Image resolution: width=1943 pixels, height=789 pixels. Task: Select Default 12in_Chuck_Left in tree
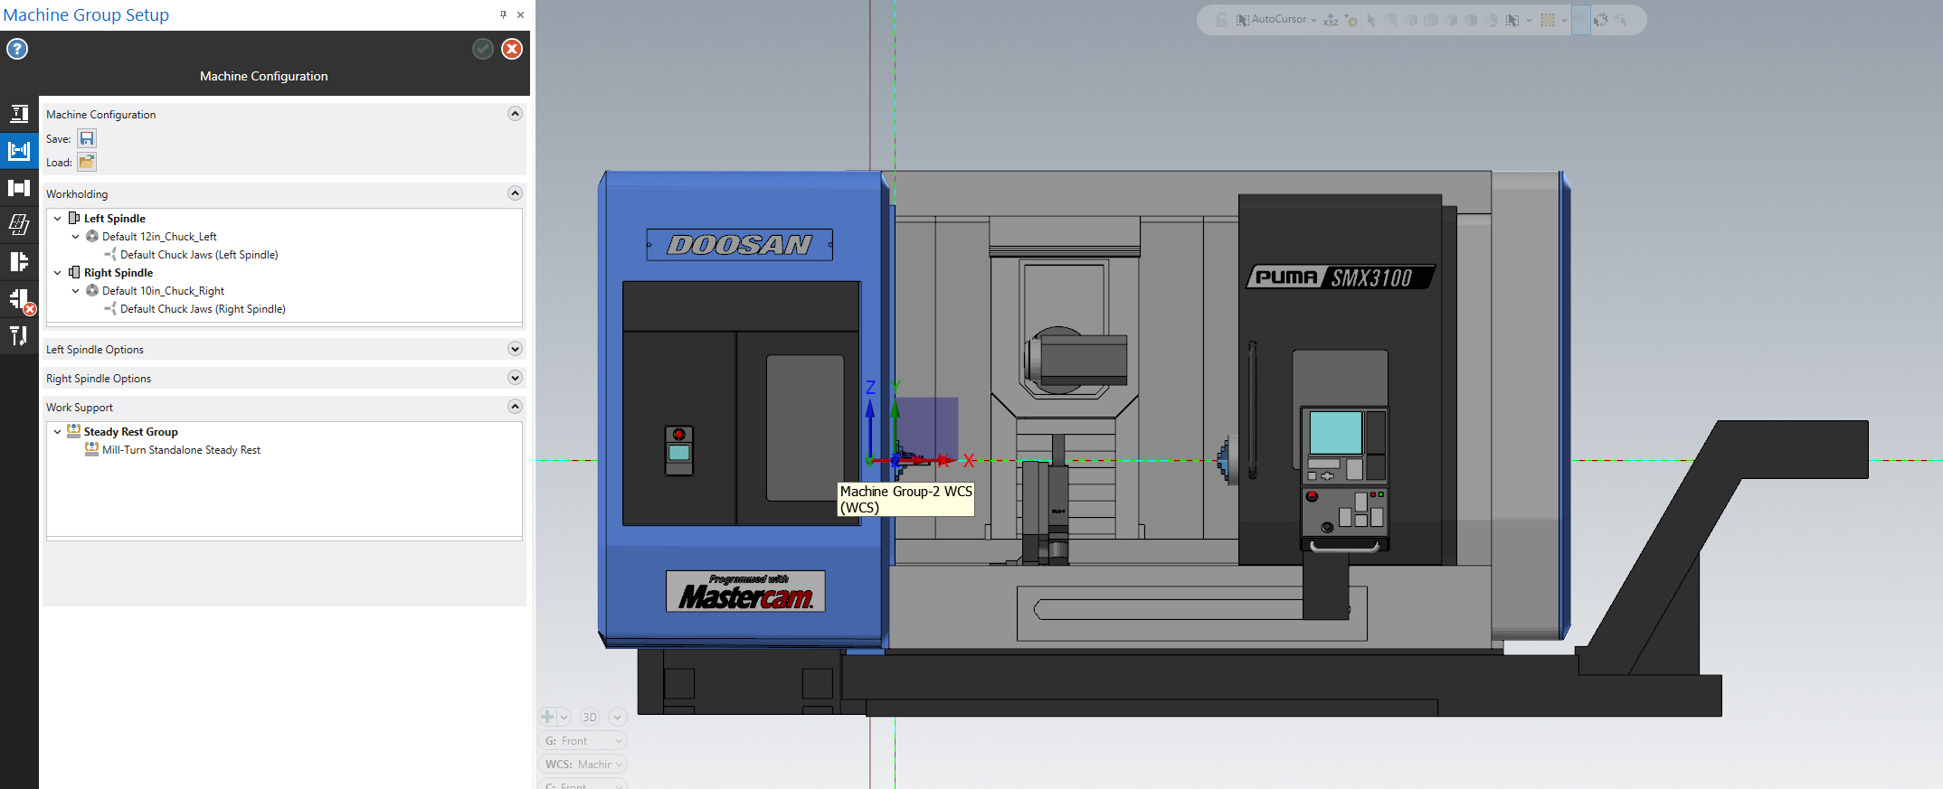pos(159,237)
